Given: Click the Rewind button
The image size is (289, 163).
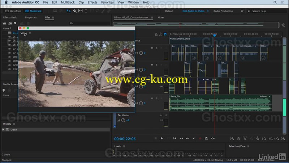Looking at the screenshot, I should point(181,138).
